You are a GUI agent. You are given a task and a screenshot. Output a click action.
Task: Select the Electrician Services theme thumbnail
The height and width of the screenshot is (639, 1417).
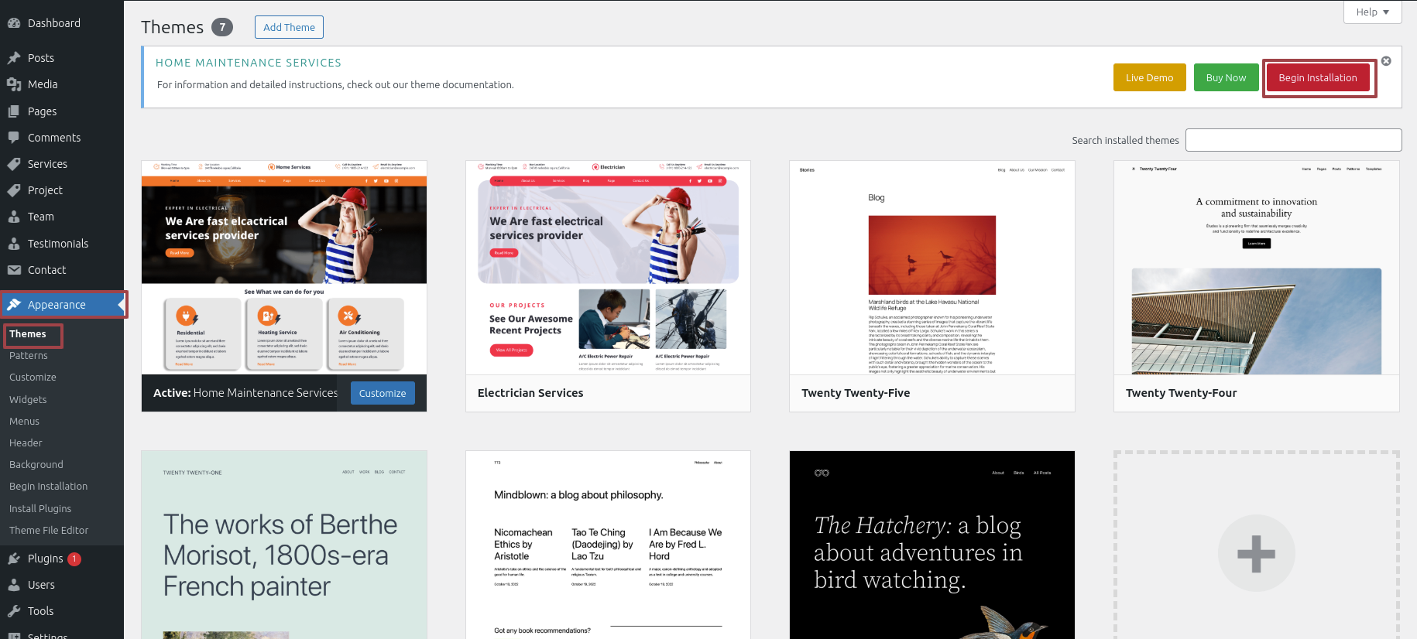(x=608, y=268)
